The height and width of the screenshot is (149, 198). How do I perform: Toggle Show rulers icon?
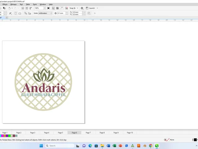[54, 8]
